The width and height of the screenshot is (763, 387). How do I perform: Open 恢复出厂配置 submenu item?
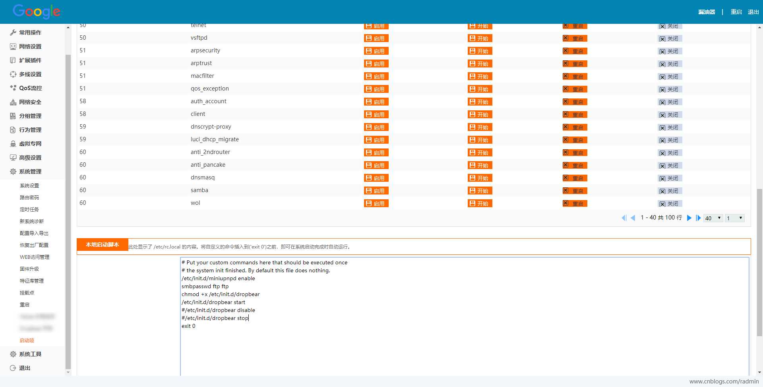[34, 245]
